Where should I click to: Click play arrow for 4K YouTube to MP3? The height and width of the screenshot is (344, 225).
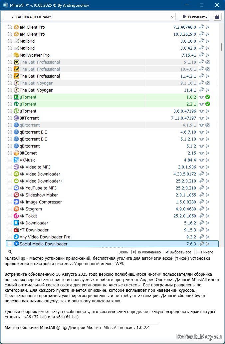(x=208, y=188)
